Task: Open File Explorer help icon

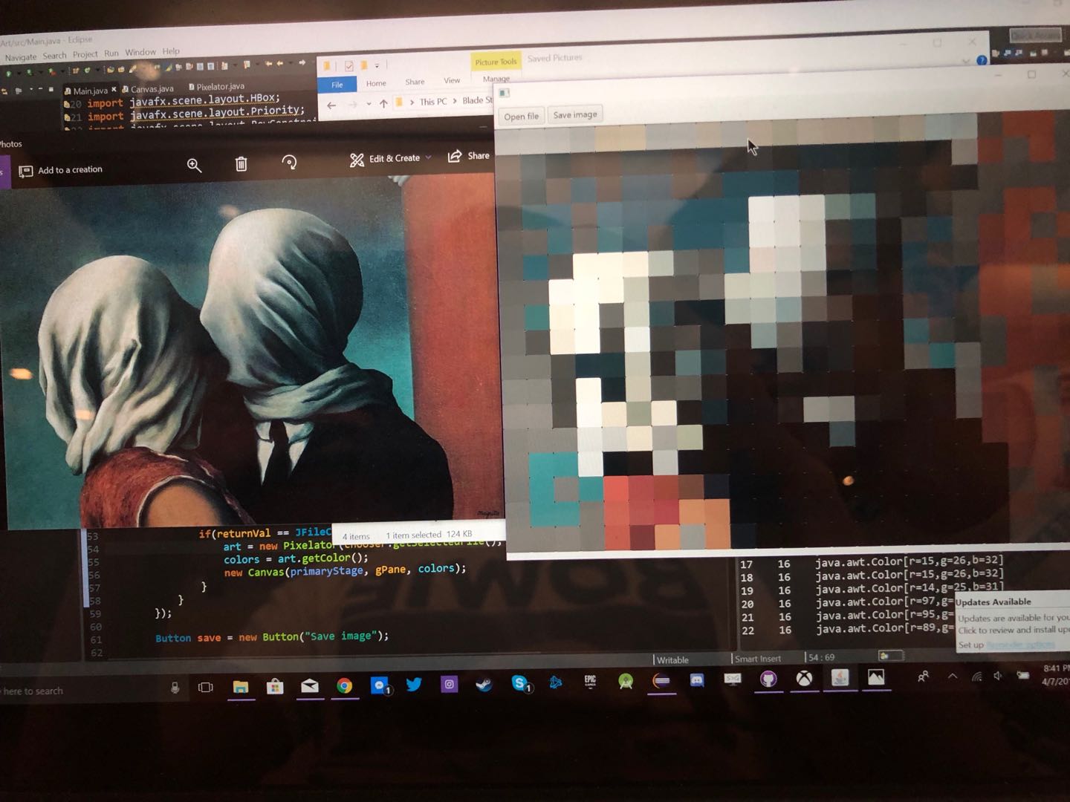Action: (x=982, y=60)
